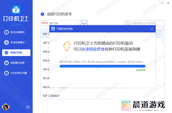The image size is (172, 113).
Task: Click the 手动安装模式 wrench icon
Action: click(6, 42)
